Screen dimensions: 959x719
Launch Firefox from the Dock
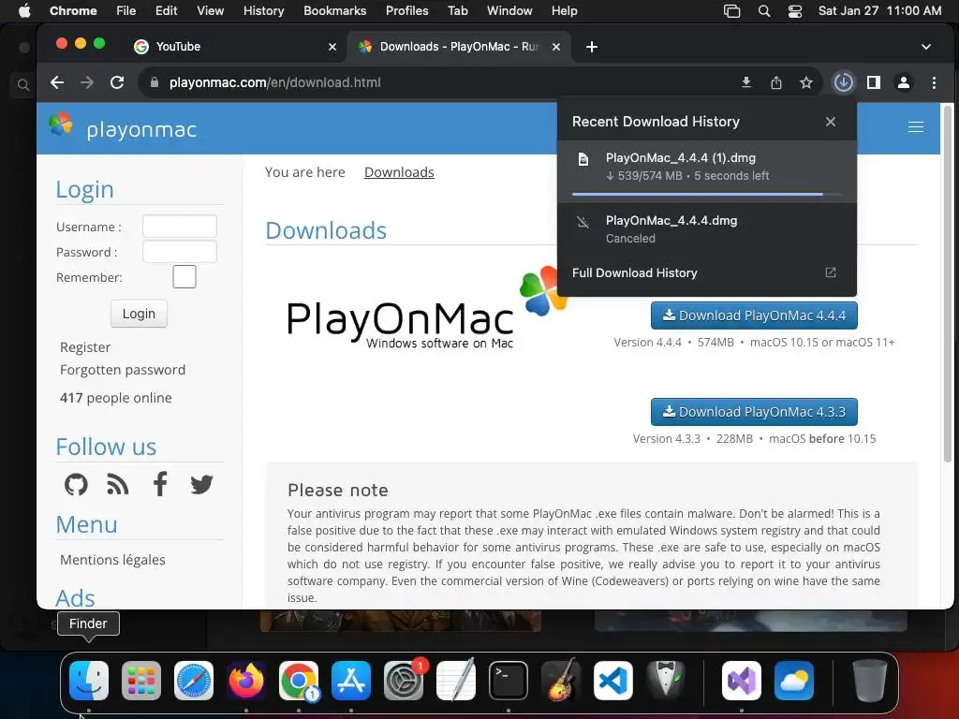point(246,681)
